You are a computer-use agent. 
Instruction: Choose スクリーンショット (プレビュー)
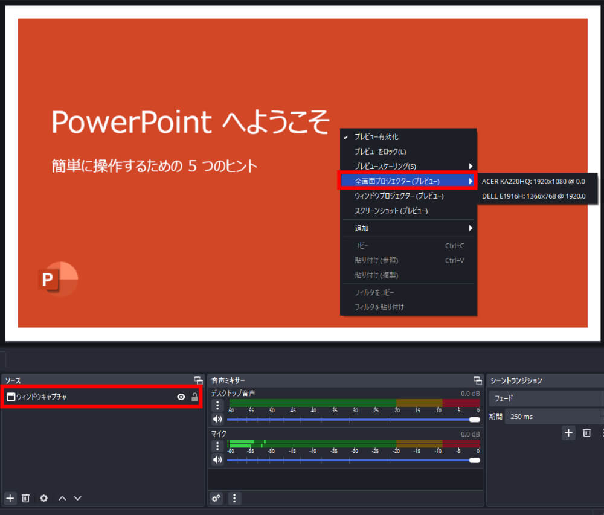click(408, 211)
